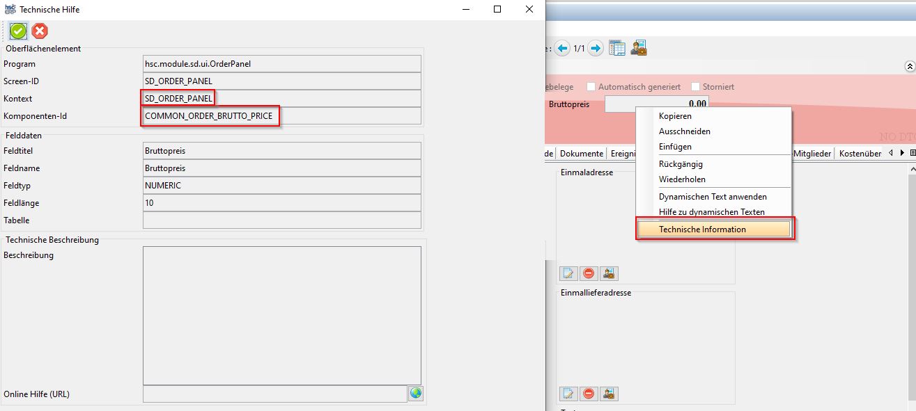The height and width of the screenshot is (411, 916).
Task: Click the Einmaladresse person lookup icon
Action: (x=609, y=273)
